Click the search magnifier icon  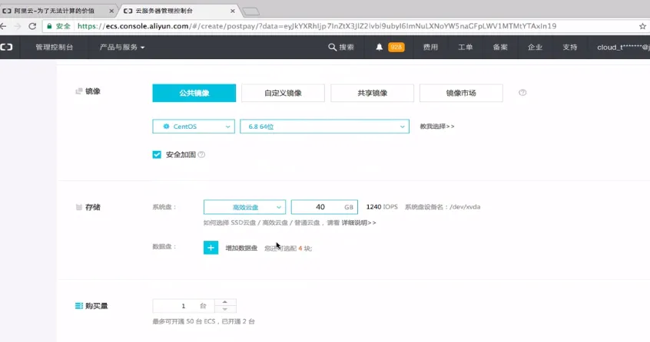tap(332, 47)
